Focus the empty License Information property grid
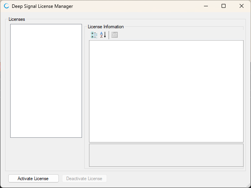Screen dimensions: 251x188 (x=166, y=91)
